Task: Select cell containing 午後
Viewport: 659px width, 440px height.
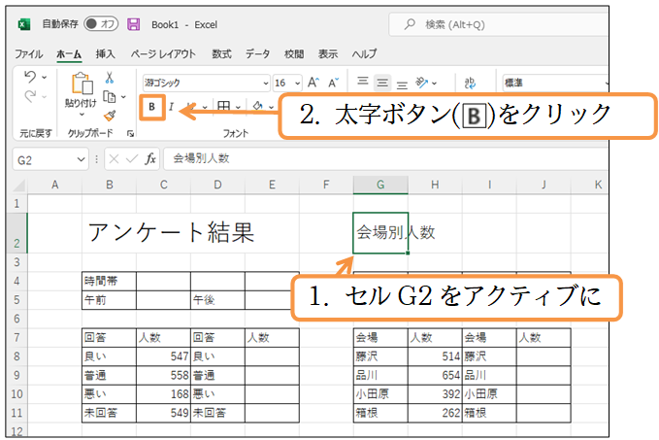Action: 217,300
